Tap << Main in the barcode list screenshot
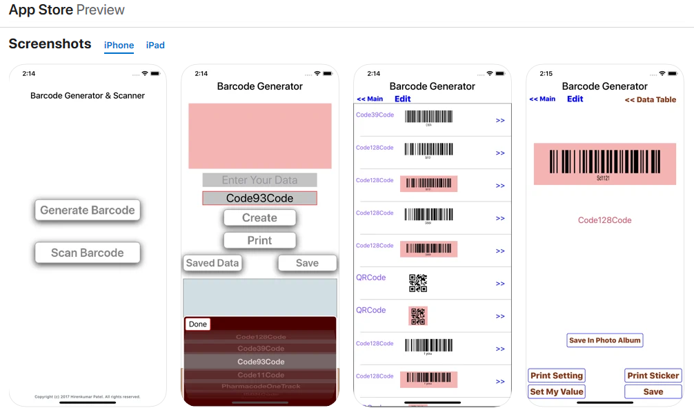 (370, 99)
